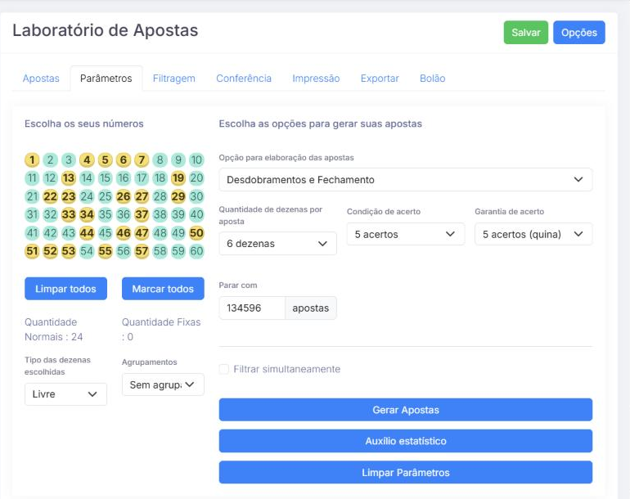Go to the Conferência tab
Viewport: 630px width, 499px height.
pos(244,79)
